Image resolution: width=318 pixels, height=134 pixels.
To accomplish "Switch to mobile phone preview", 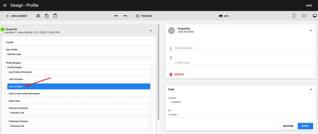I will pos(294,16).
